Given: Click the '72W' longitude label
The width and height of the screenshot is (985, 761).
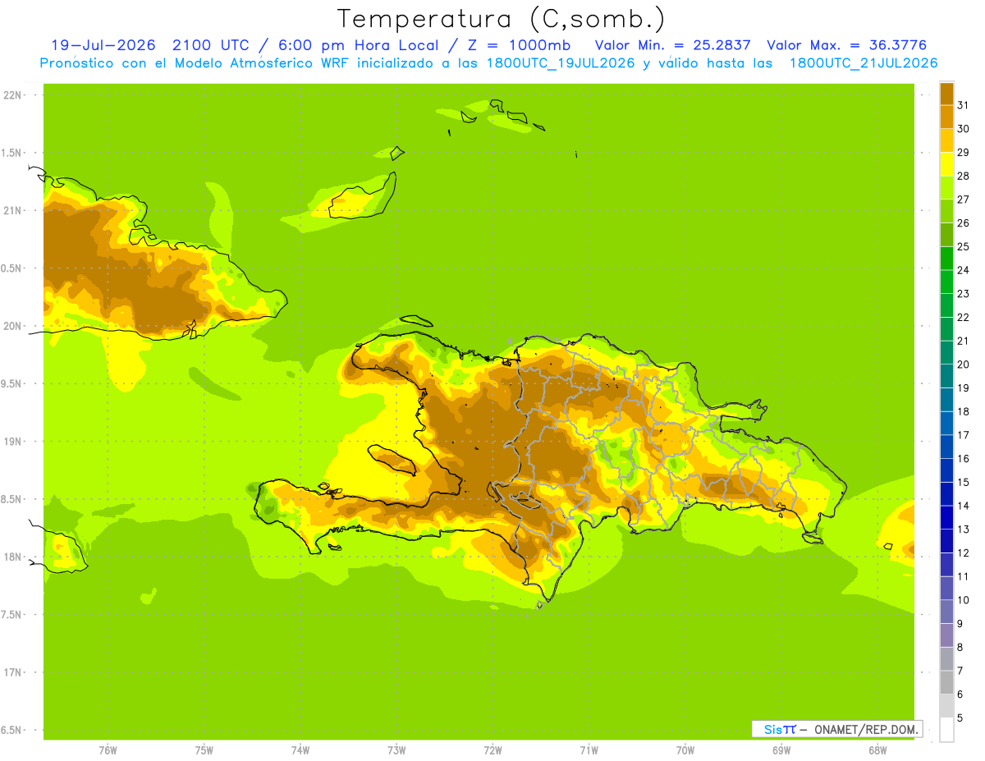Looking at the screenshot, I should tap(492, 750).
